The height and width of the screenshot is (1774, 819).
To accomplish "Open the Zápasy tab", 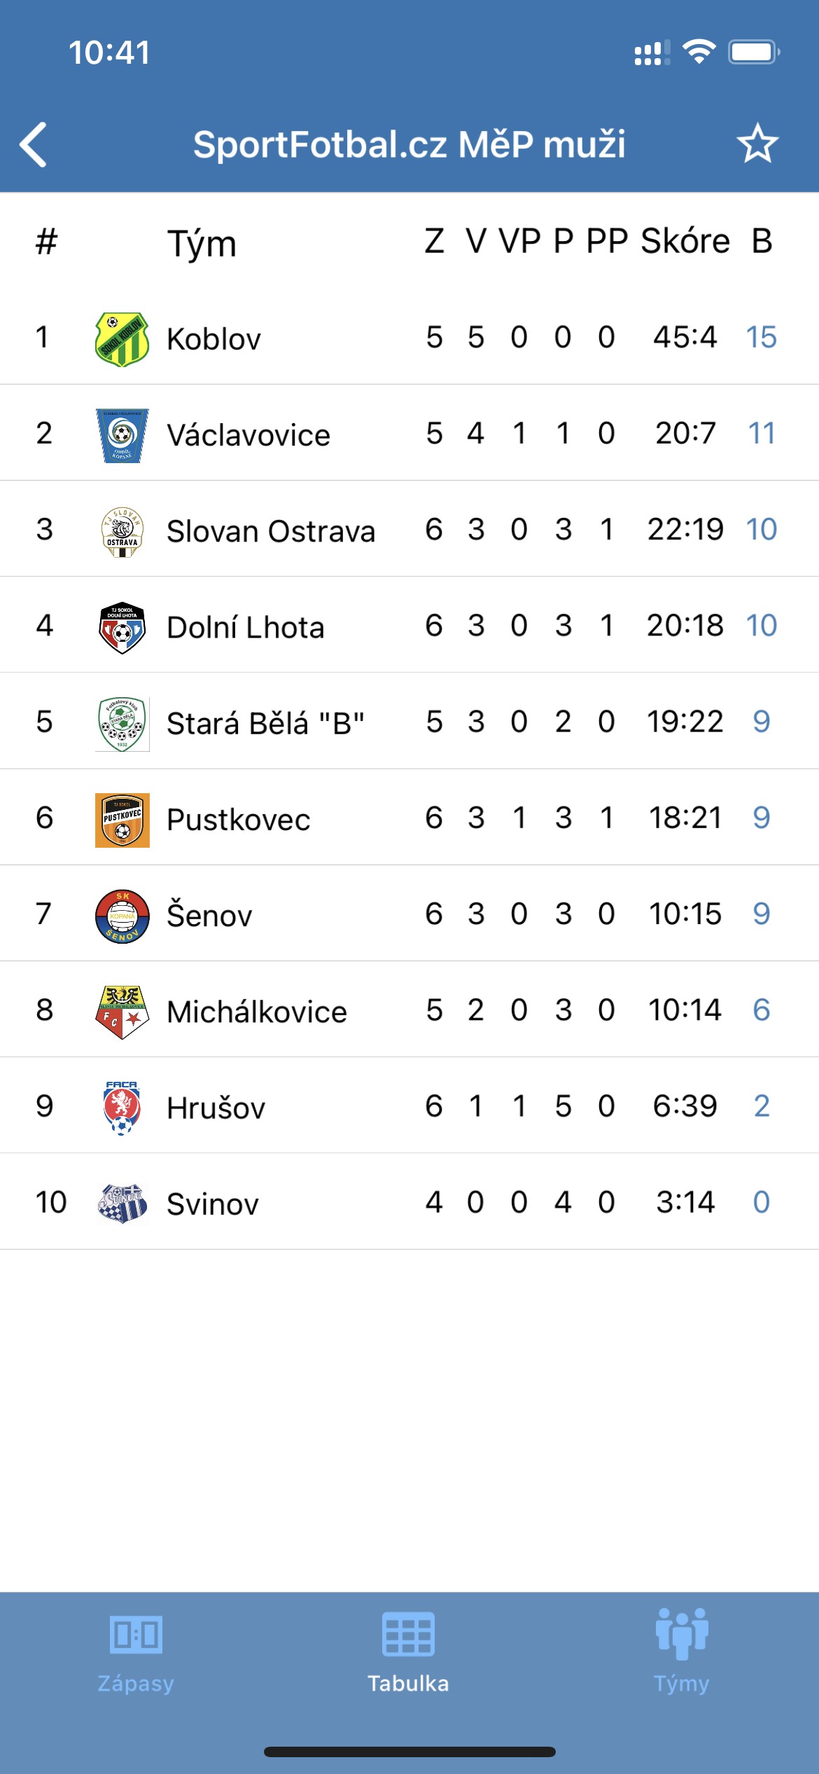I will tap(136, 1652).
